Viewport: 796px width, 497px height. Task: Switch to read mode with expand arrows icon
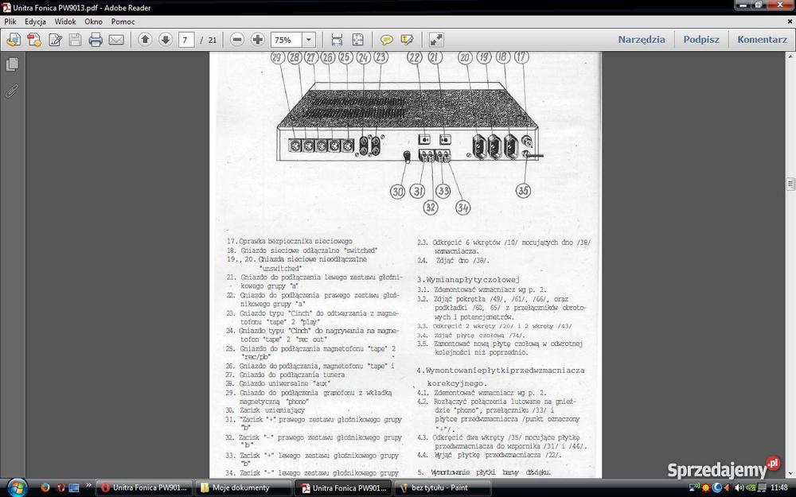click(436, 40)
